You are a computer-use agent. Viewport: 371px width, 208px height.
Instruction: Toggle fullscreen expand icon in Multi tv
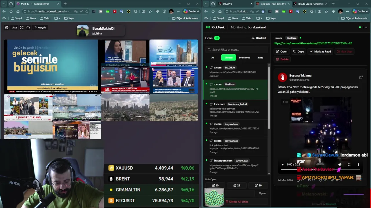[x=22, y=27]
